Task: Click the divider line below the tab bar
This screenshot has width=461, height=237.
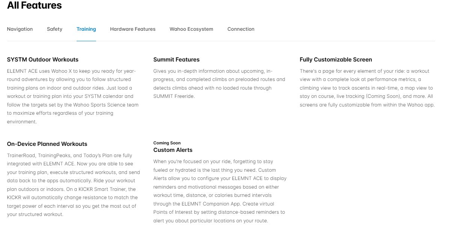Action: [263, 41]
